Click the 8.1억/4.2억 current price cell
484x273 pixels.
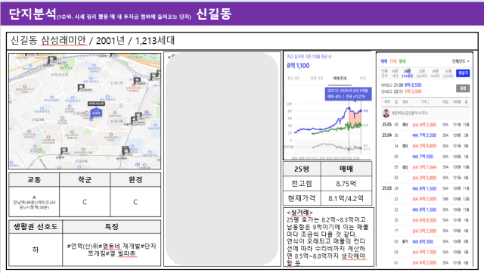pos(346,198)
